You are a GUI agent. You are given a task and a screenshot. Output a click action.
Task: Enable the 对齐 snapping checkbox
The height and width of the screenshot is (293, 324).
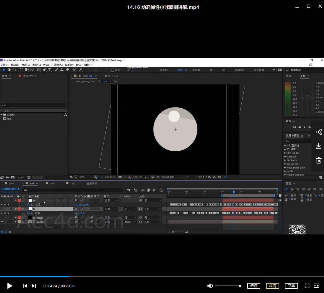coord(113,70)
